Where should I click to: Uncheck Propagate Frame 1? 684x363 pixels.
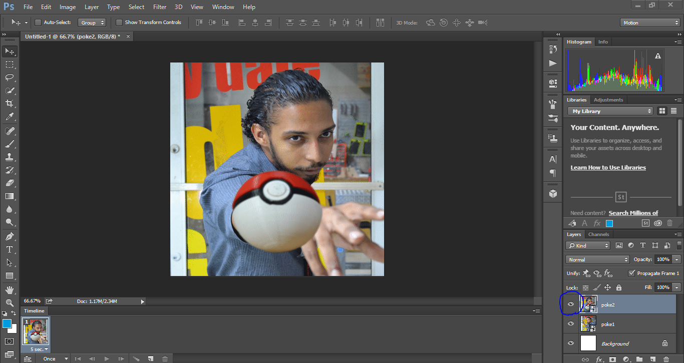click(632, 273)
